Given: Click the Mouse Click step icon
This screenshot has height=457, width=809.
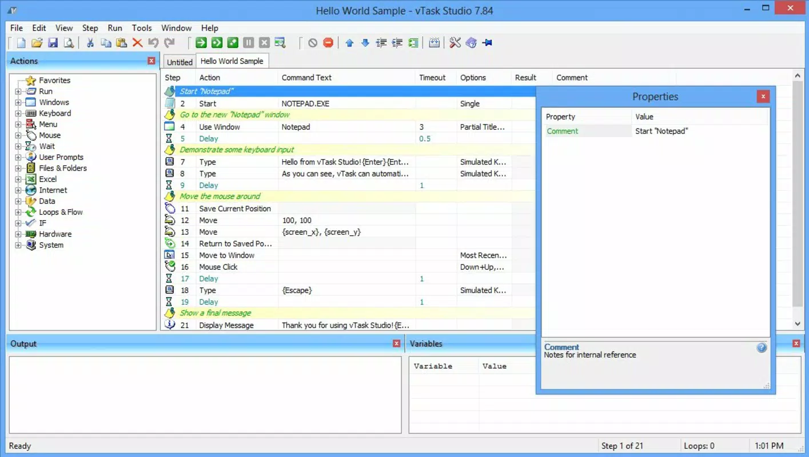Looking at the screenshot, I should pos(169,267).
